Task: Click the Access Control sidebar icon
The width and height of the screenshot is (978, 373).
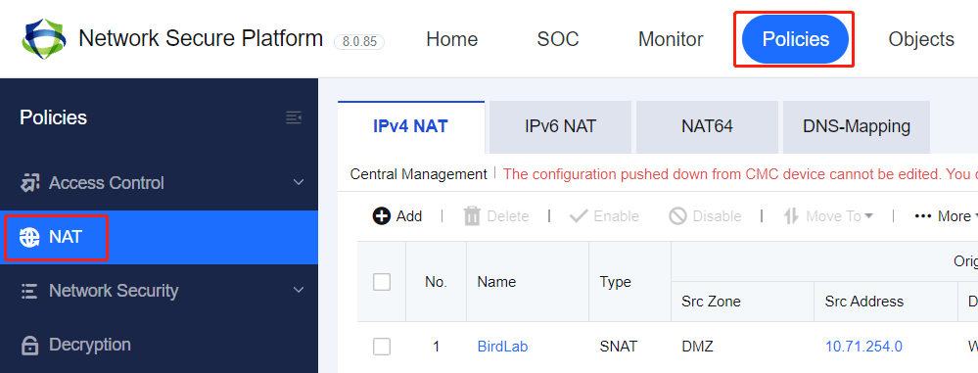Action: pyautogui.click(x=30, y=183)
